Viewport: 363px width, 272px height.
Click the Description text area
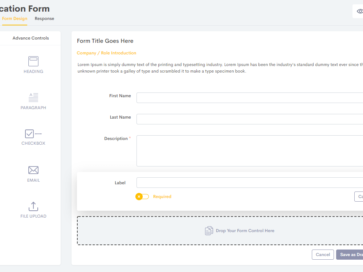250,151
